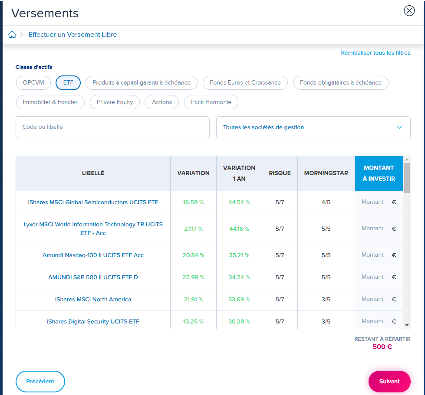
Task: Click Réinitialiser tous les filtres link
Action: 376,53
